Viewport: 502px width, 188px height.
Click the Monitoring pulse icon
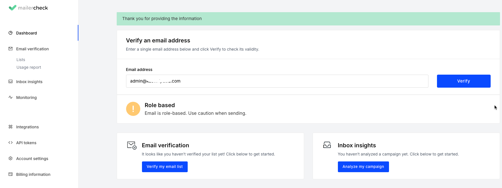point(11,97)
